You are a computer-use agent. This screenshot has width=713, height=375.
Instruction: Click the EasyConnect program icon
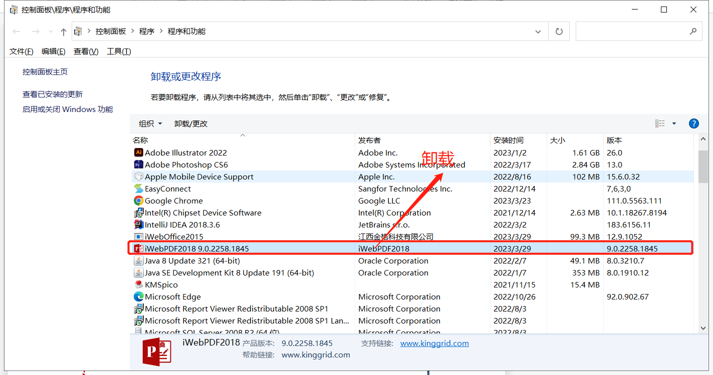[139, 188]
